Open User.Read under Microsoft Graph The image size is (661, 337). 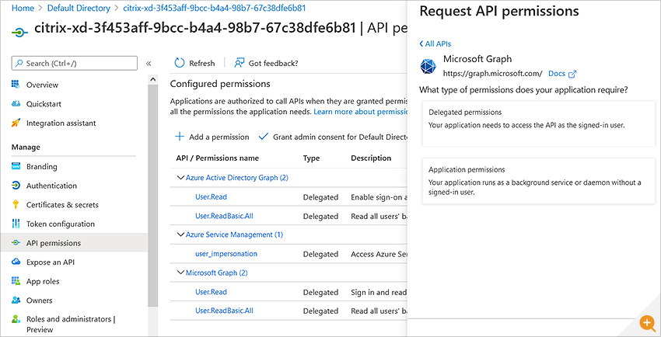tap(211, 292)
